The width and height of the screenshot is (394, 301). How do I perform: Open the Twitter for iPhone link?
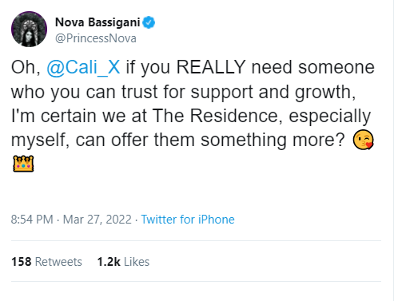(188, 220)
